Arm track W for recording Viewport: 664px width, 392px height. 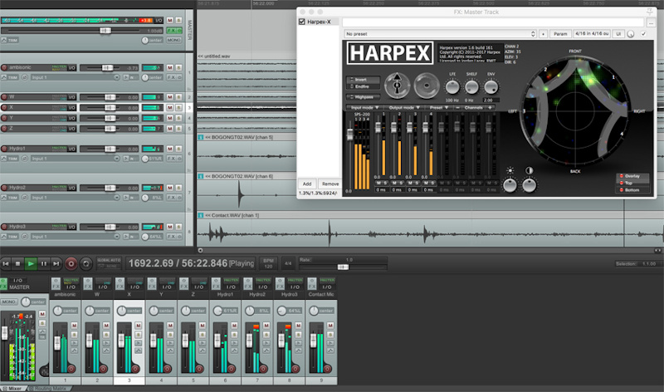[x=4, y=97]
